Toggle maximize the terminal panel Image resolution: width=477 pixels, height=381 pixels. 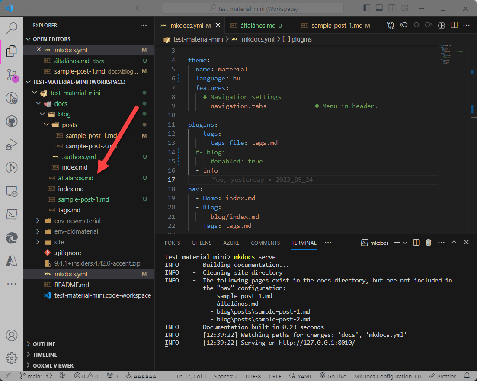pos(454,242)
